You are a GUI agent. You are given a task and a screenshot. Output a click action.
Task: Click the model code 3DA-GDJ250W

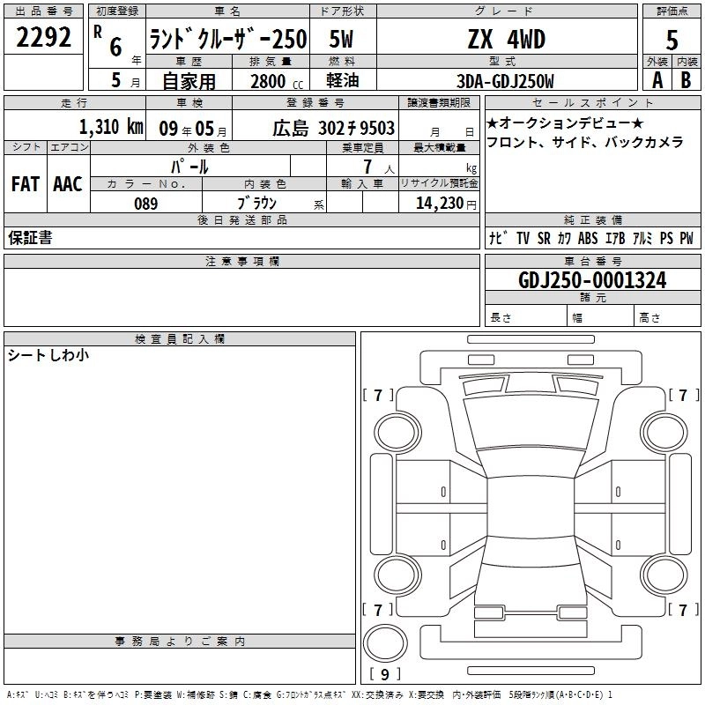pyautogui.click(x=506, y=81)
